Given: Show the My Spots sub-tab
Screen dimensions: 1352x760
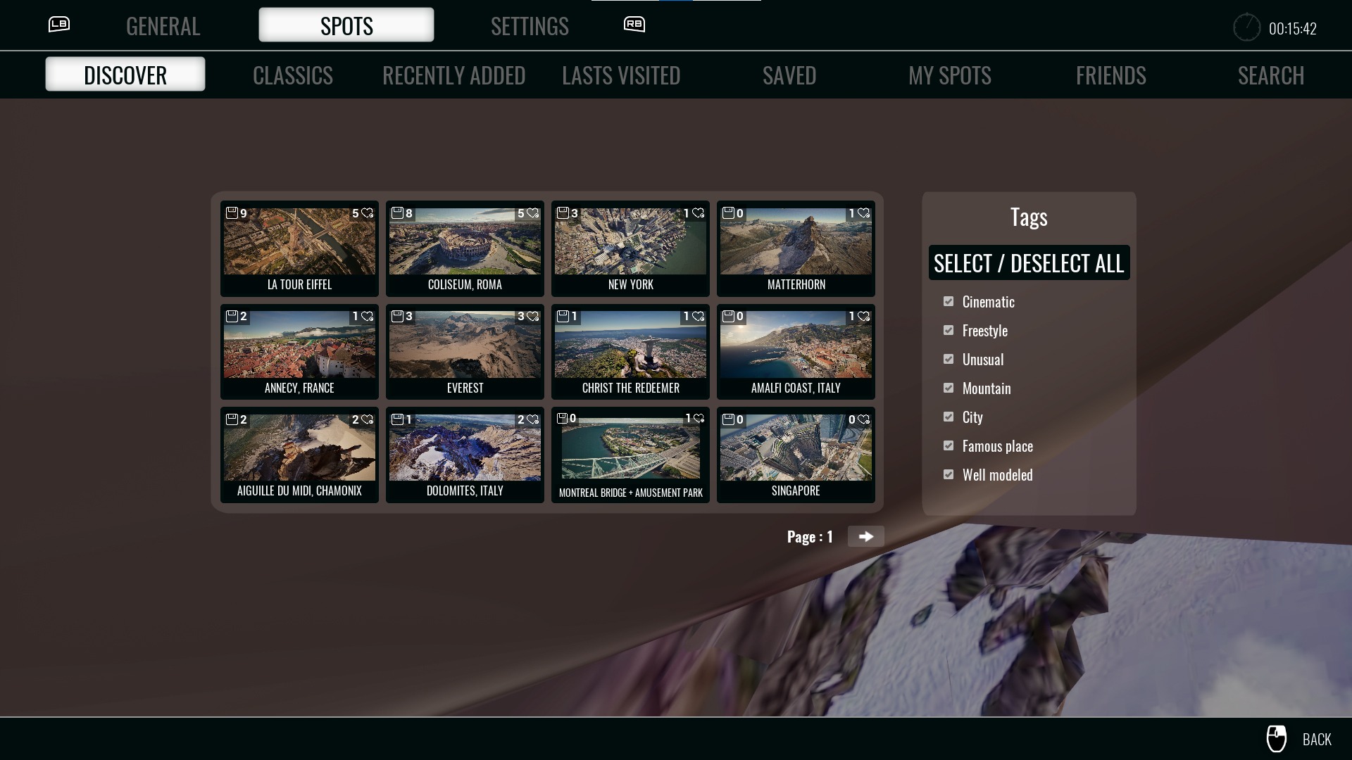Looking at the screenshot, I should click(950, 75).
